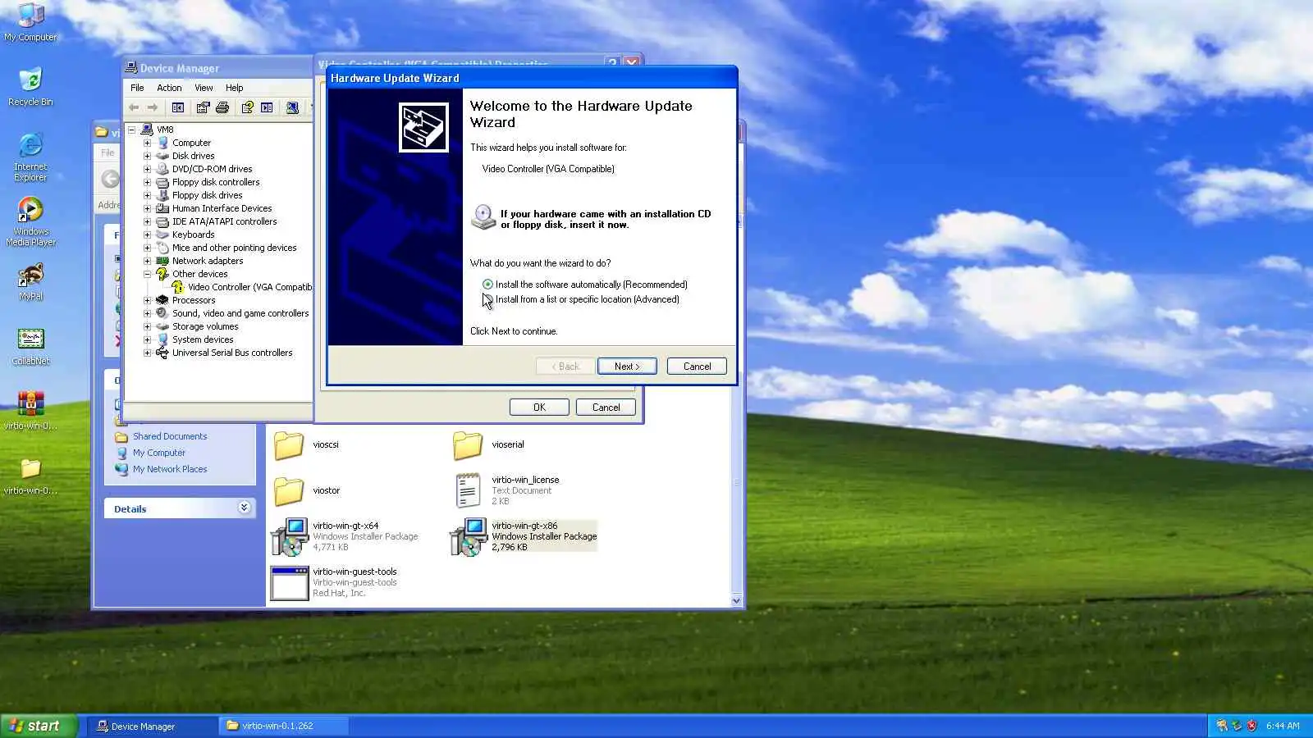
Task: Click the Print icon in Device Manager toolbar
Action: tap(222, 107)
